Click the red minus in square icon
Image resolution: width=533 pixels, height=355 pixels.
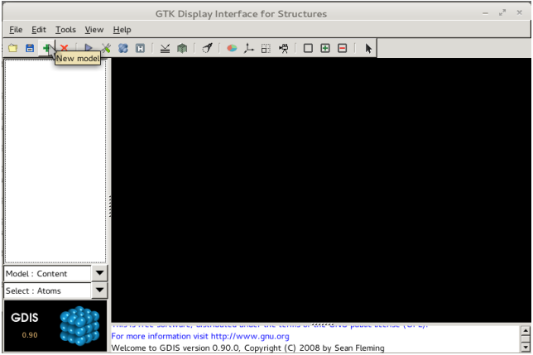point(343,48)
